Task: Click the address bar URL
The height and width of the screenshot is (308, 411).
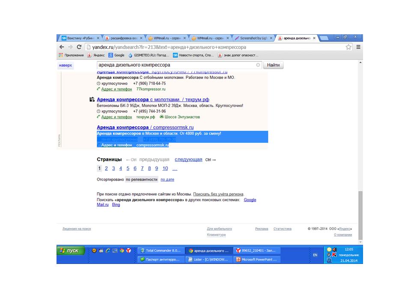Action: coord(169,47)
